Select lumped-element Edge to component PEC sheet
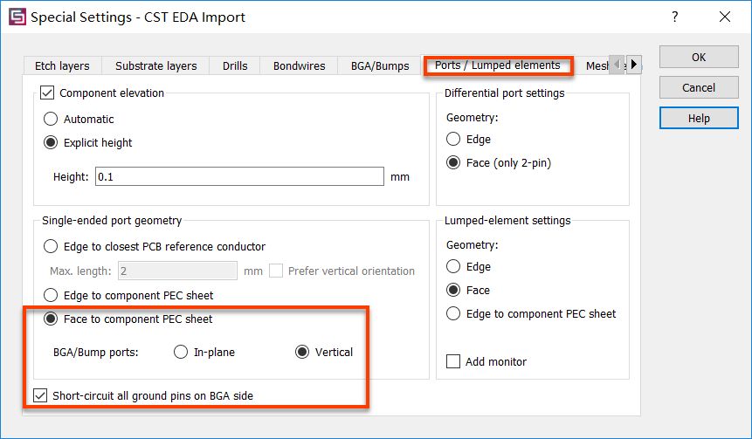Viewport: 752px width, 439px height. point(453,313)
